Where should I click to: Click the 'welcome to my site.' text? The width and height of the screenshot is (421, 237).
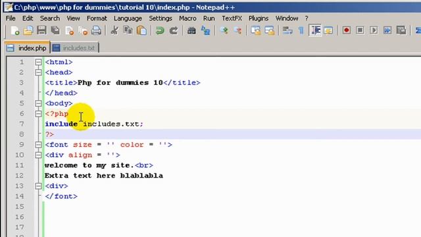click(x=89, y=165)
